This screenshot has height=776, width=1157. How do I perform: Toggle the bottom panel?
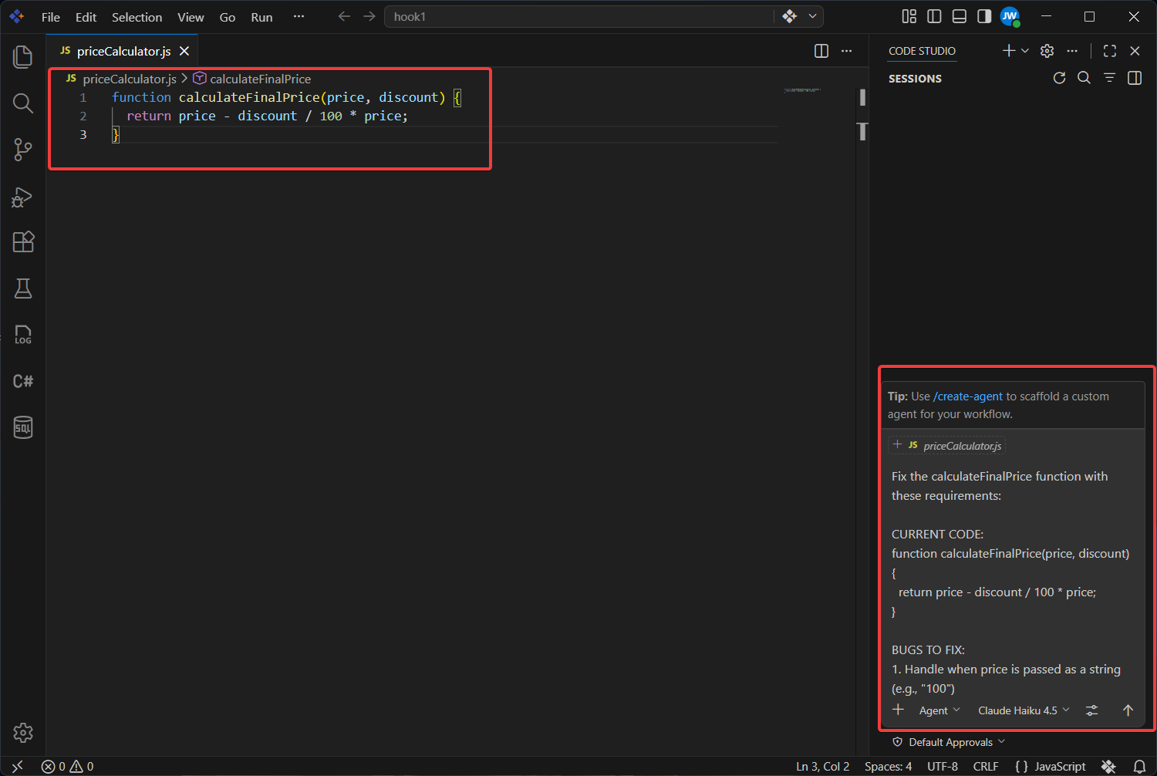(960, 16)
